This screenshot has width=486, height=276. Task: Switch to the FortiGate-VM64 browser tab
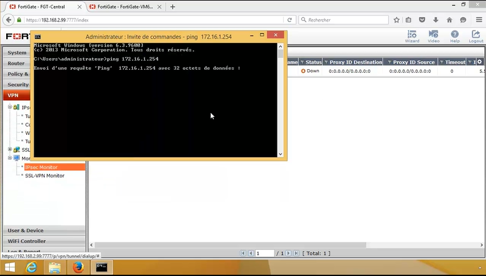(x=124, y=7)
